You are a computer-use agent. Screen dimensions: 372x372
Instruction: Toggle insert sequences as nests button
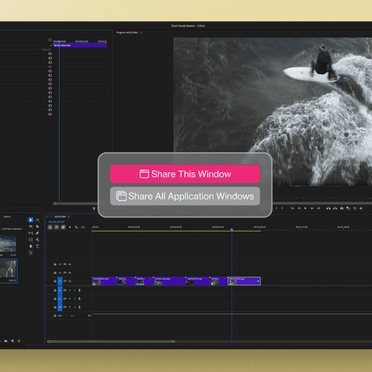click(x=50, y=228)
